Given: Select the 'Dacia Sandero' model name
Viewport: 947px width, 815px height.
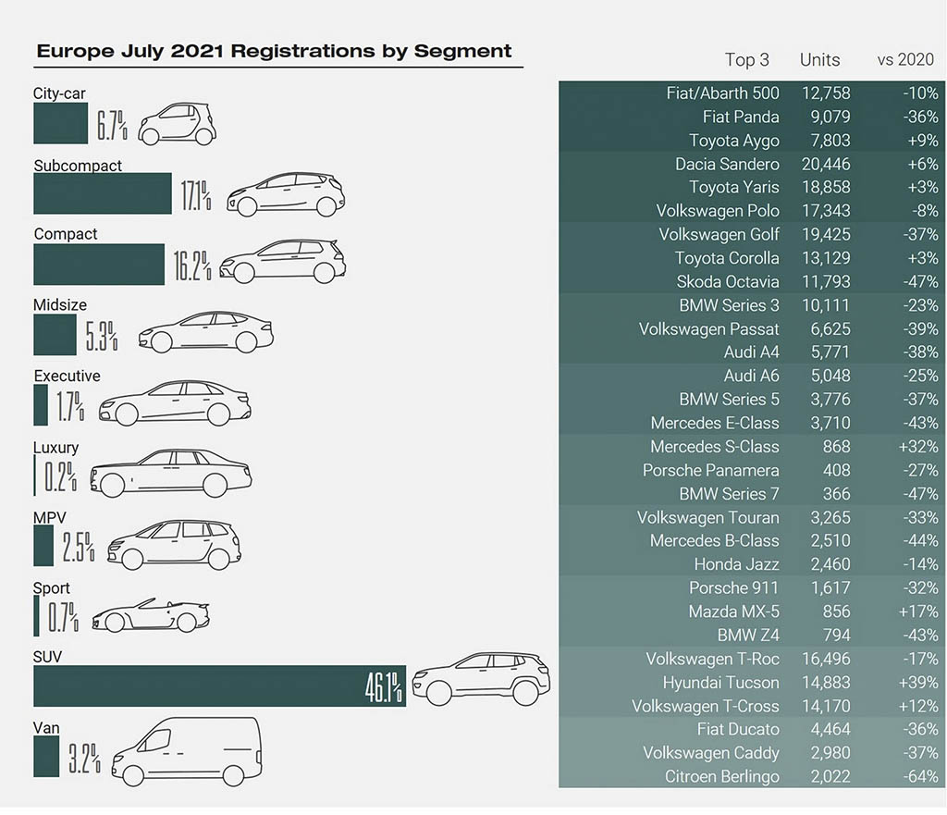Looking at the screenshot, I should tap(727, 164).
